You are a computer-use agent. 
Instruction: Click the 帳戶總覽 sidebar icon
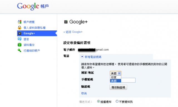coord(19,22)
